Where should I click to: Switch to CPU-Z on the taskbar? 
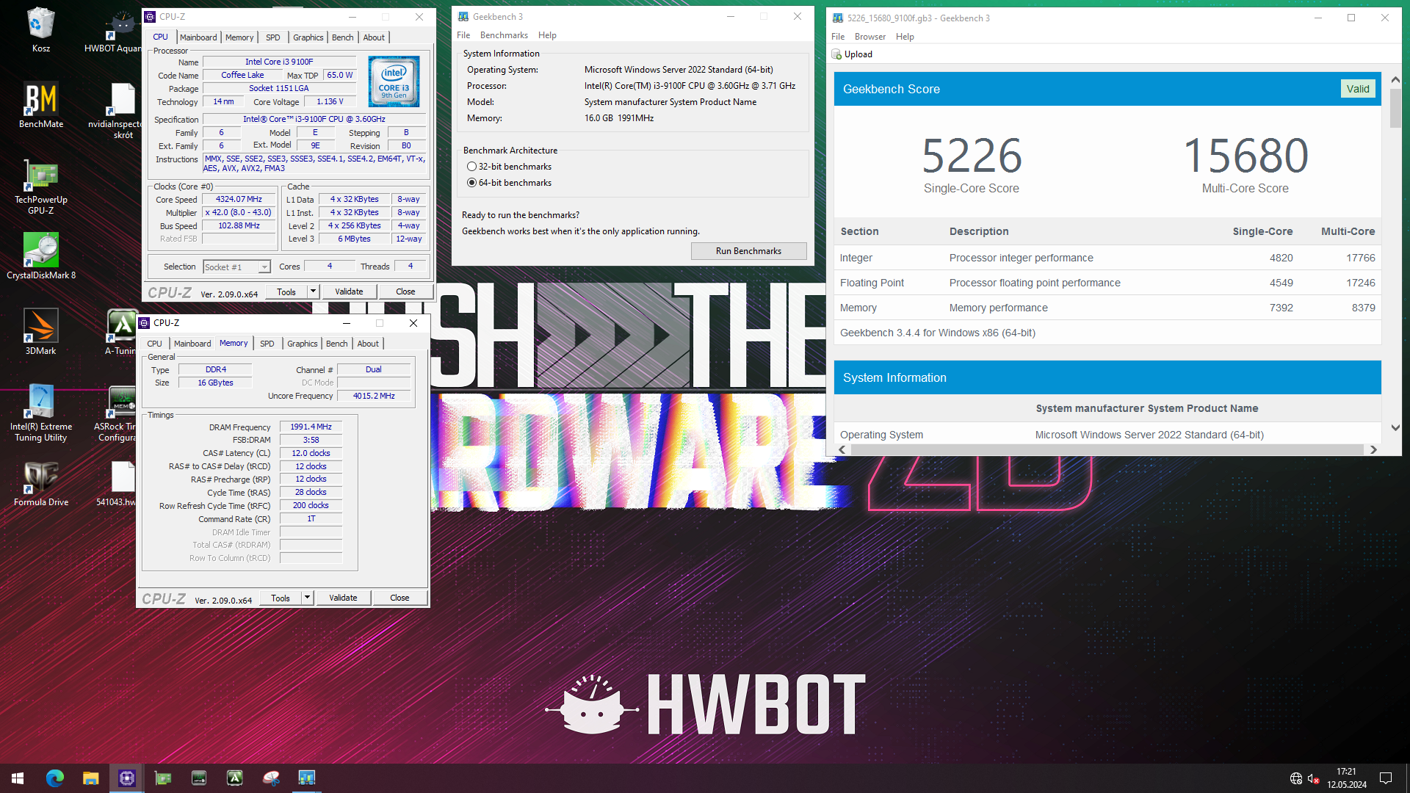click(x=126, y=778)
